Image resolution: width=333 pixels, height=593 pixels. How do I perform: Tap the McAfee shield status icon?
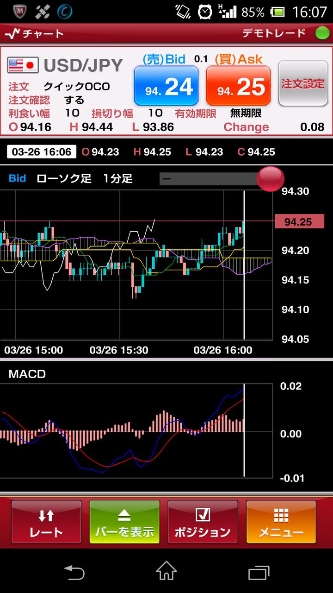(x=19, y=11)
